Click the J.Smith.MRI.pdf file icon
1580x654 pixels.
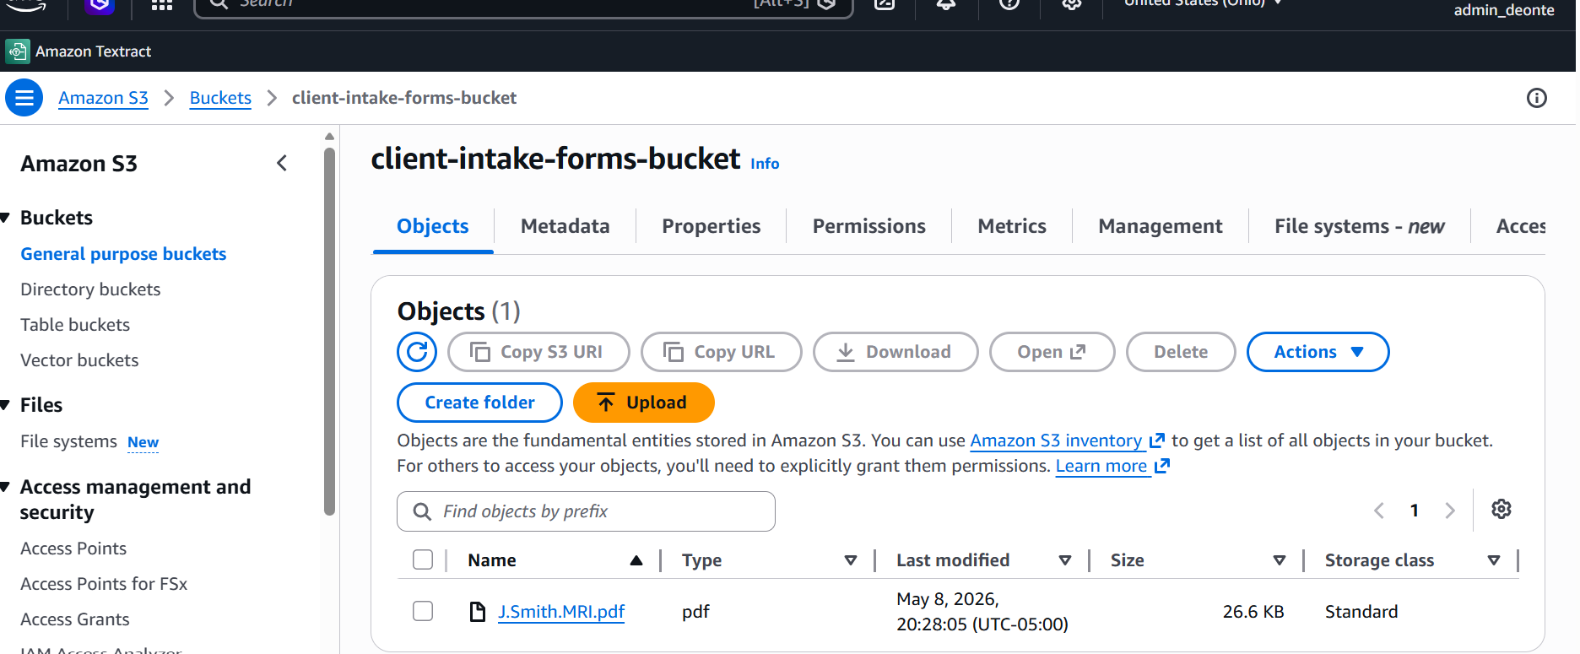coord(478,612)
